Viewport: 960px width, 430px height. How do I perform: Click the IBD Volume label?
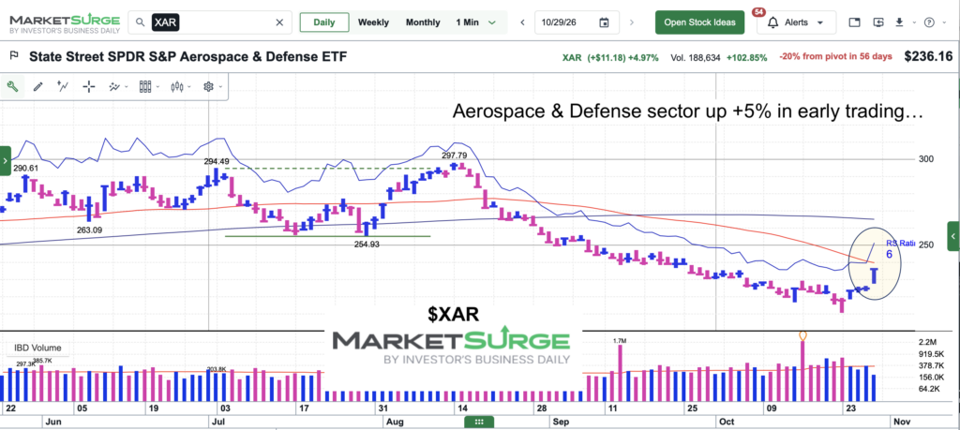pyautogui.click(x=37, y=348)
